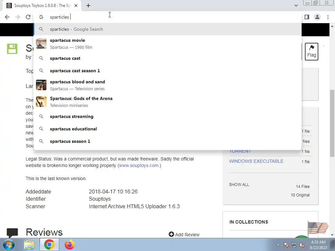This screenshot has height=251, width=335.
Task: Choose 'spartacus cast season 1' suggestion
Action: pos(167,71)
